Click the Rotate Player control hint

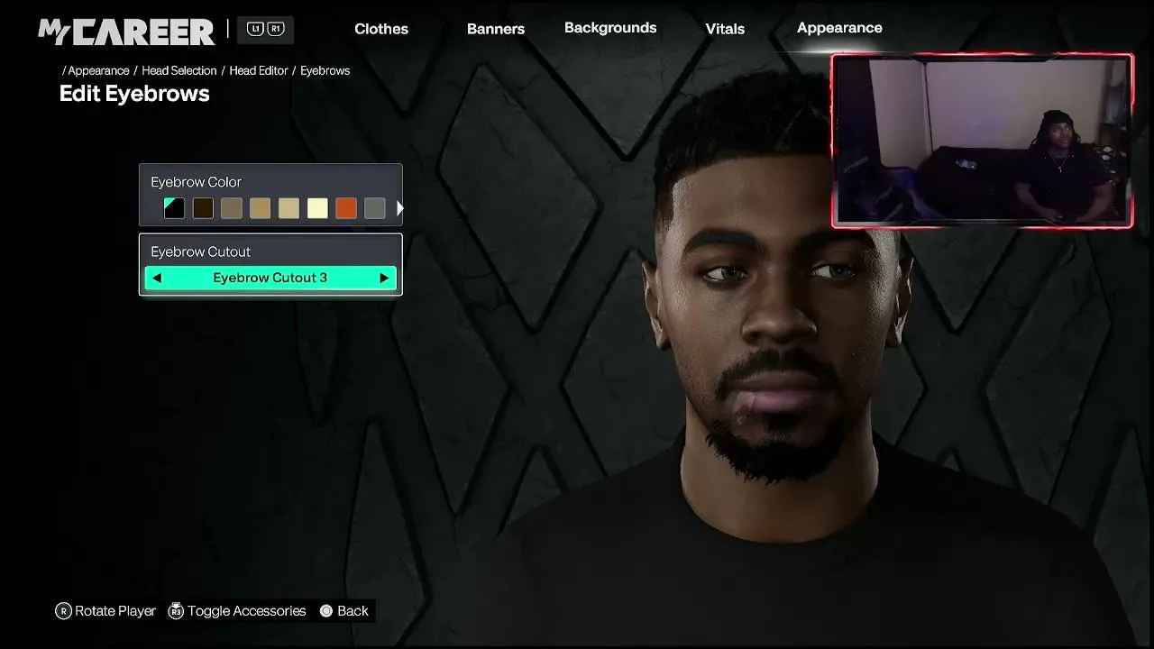pyautogui.click(x=105, y=611)
